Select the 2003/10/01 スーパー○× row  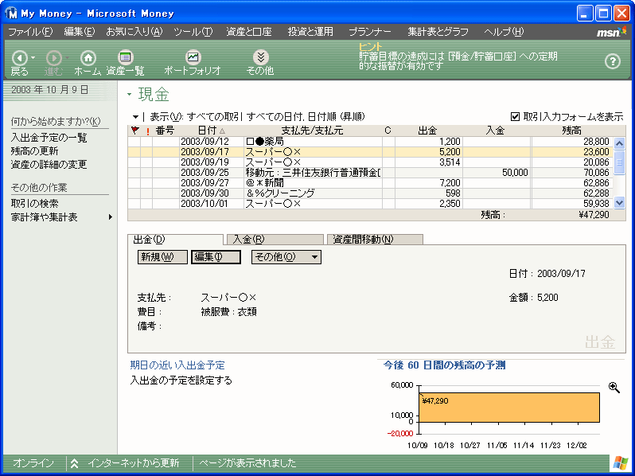370,203
